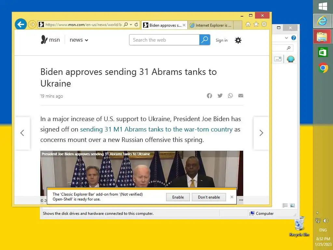Share article on Twitter

[x=220, y=96]
